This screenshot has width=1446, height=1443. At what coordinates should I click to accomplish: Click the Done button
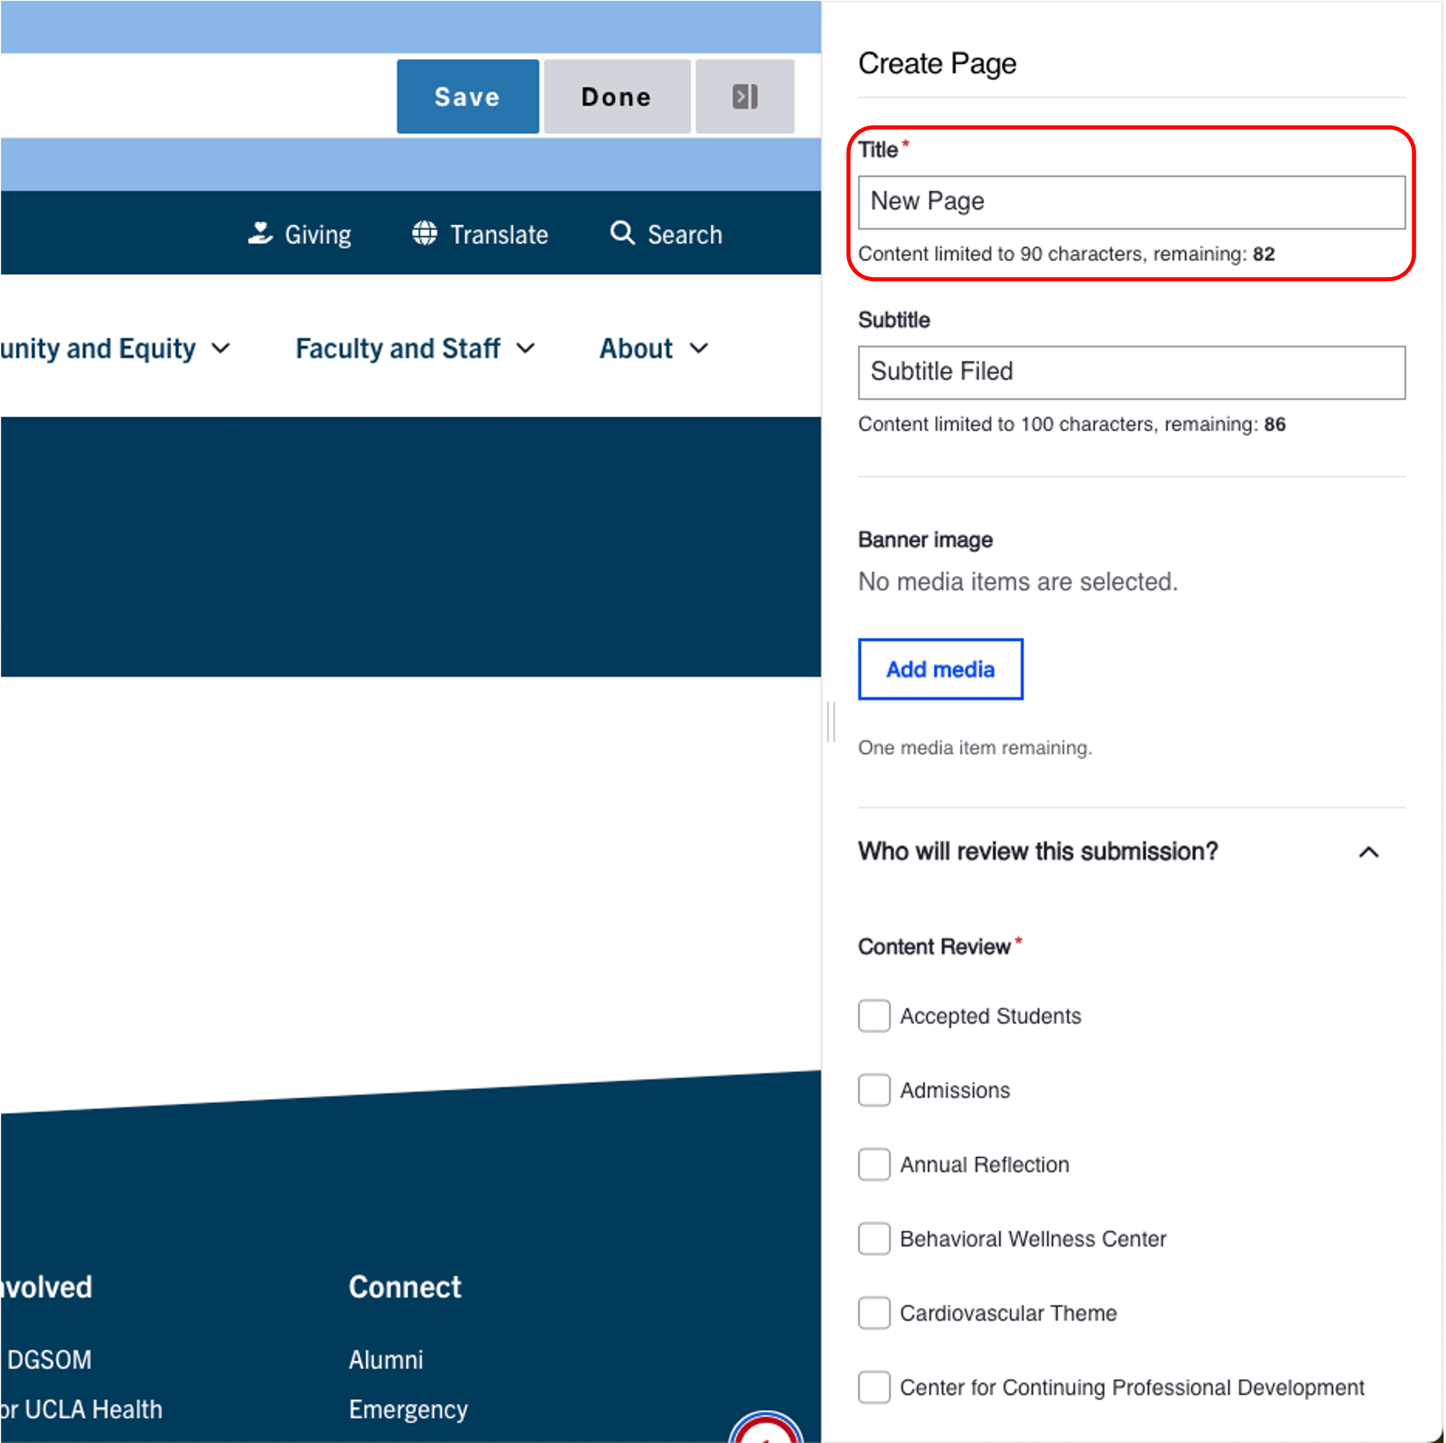[616, 96]
